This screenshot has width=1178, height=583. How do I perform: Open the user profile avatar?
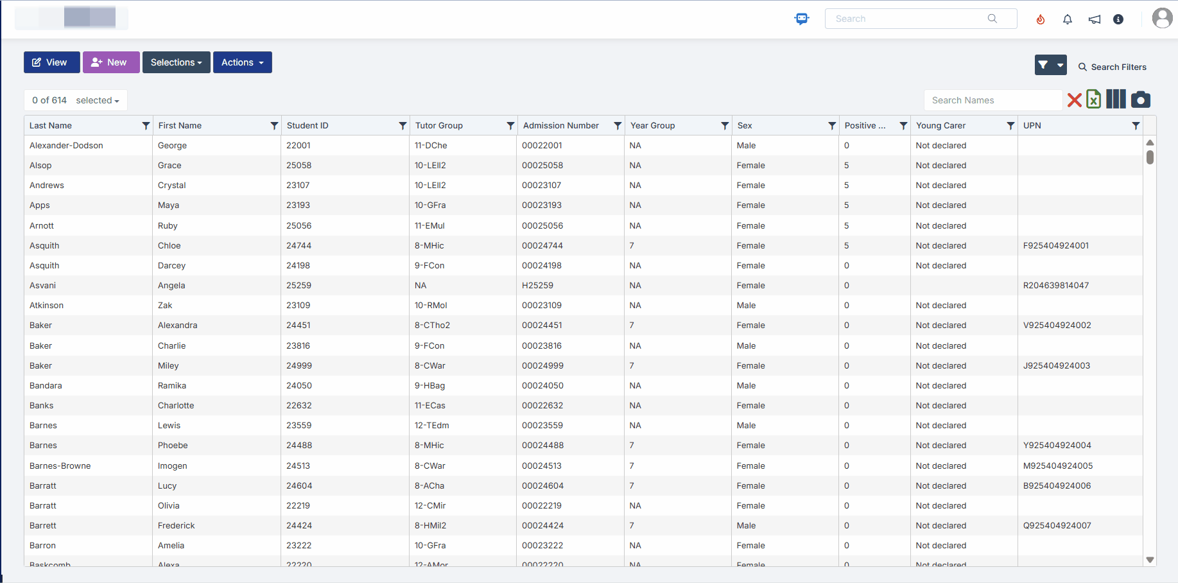click(x=1163, y=18)
